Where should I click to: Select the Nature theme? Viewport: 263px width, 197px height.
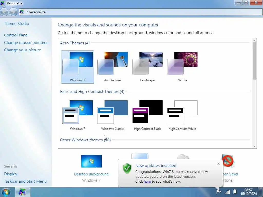[x=182, y=67]
